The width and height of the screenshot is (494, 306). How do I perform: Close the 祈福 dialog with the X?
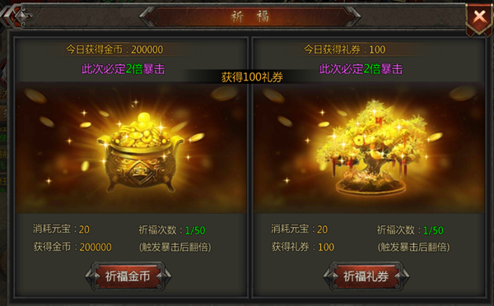click(x=479, y=16)
